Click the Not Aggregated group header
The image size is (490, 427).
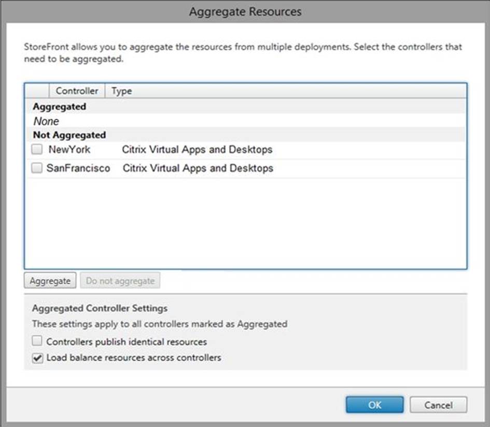pos(69,135)
